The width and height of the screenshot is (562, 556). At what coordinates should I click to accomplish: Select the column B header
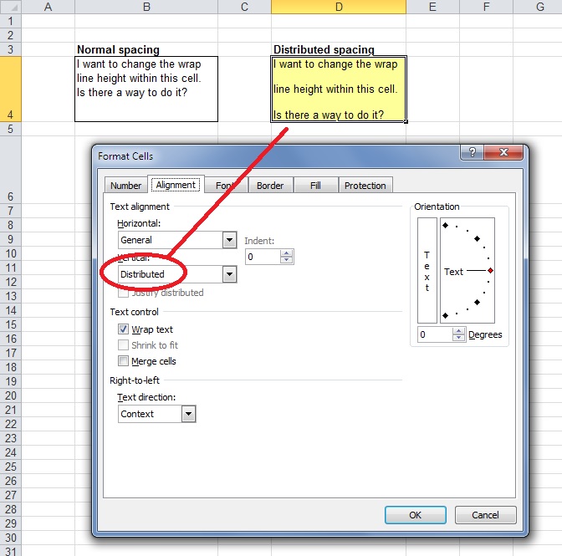tap(146, 7)
